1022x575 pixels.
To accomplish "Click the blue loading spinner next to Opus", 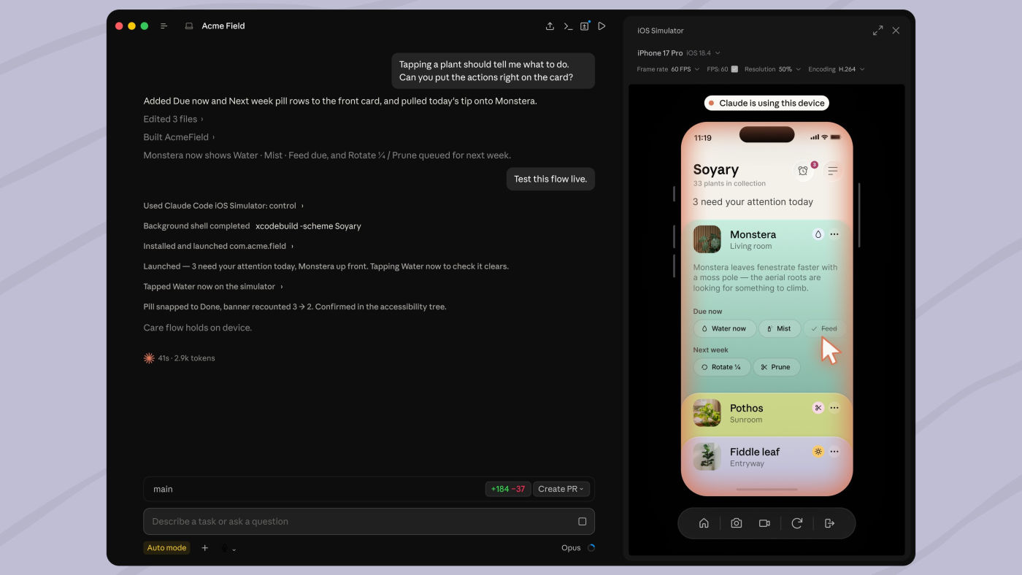I will (x=591, y=548).
